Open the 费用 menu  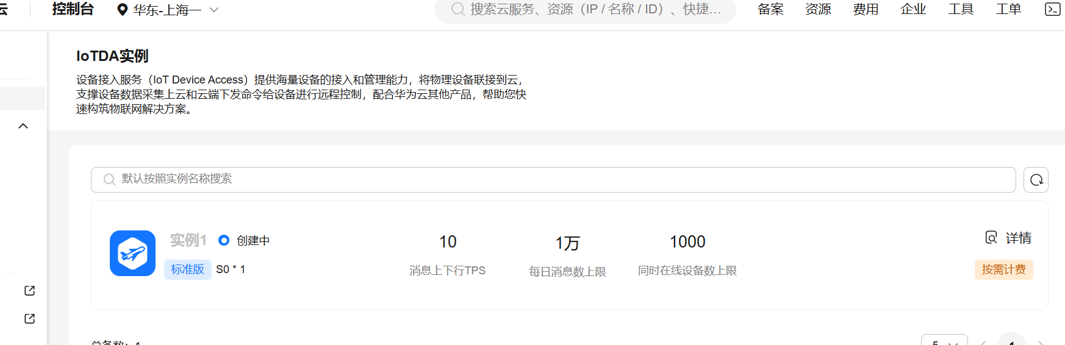click(866, 9)
